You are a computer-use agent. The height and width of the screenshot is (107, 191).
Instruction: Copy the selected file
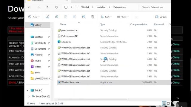[x=57, y=17]
